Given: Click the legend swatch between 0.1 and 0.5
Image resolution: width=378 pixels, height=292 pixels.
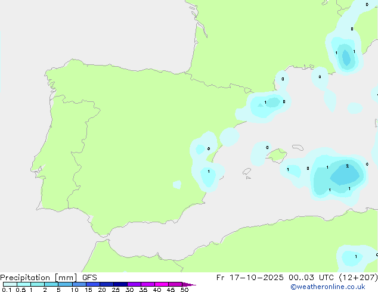Looking at the screenshot, I should pyautogui.click(x=10, y=284).
